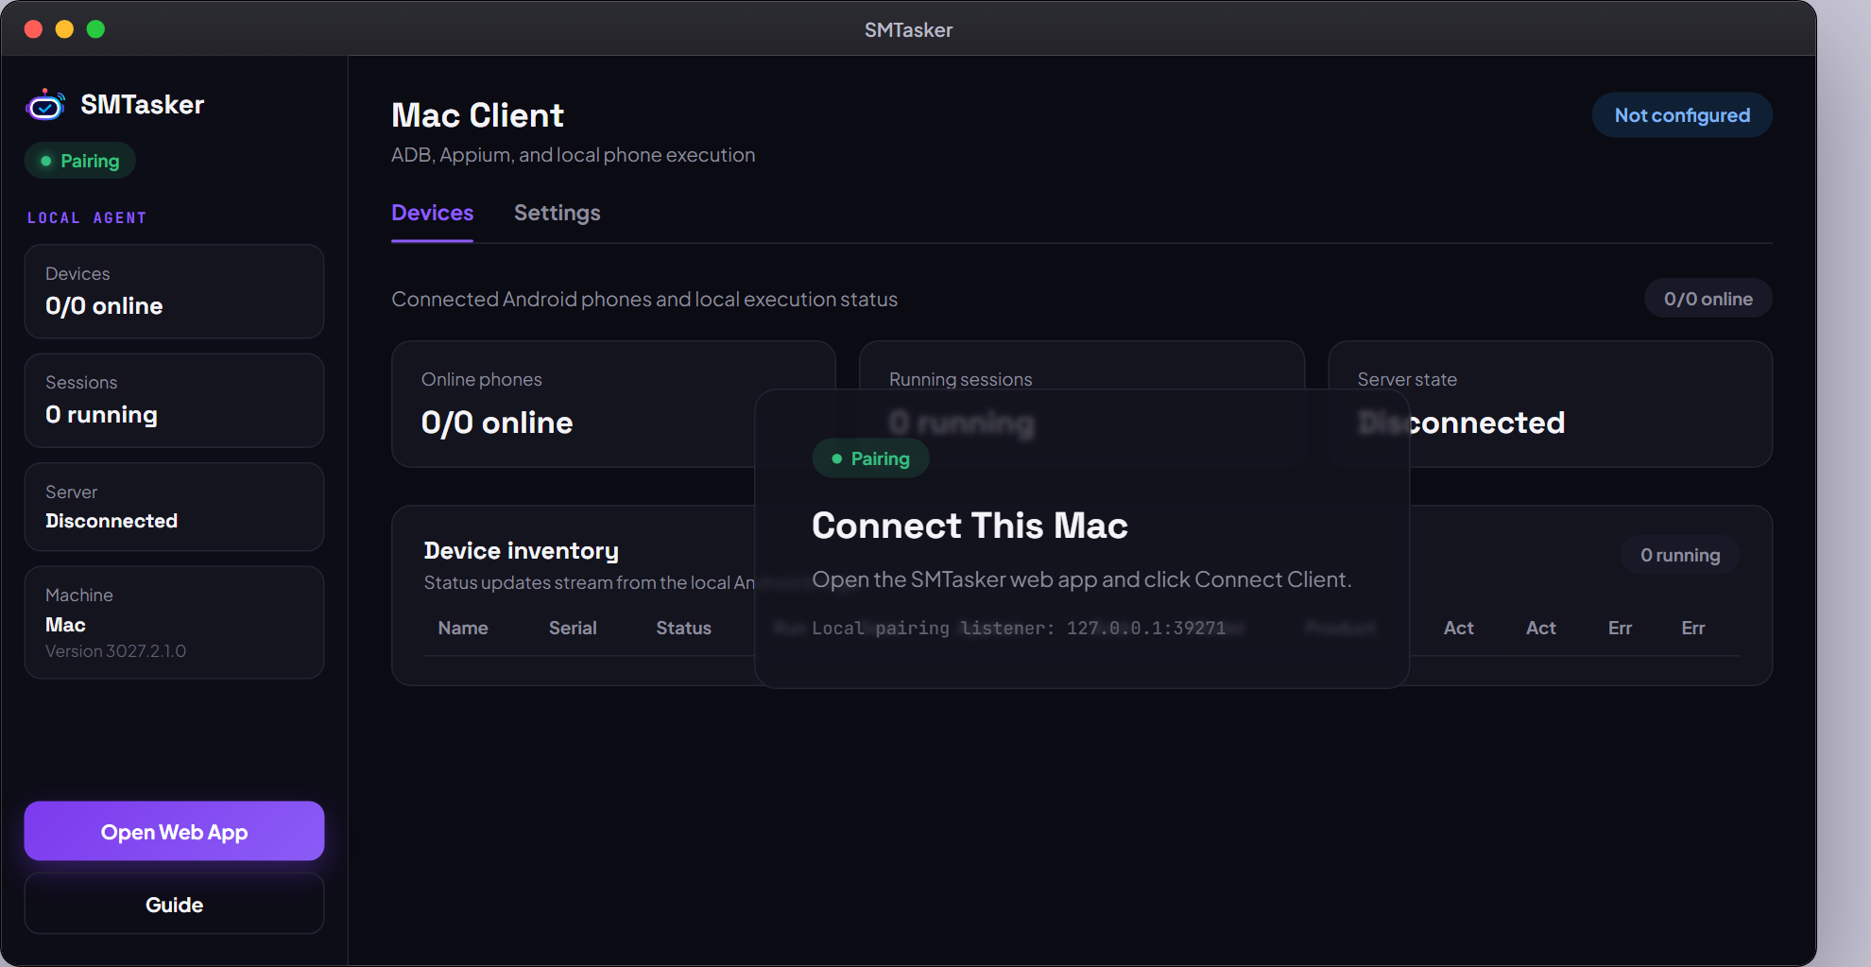The width and height of the screenshot is (1871, 967).
Task: Click the second Act column header
Action: pyautogui.click(x=1540, y=628)
